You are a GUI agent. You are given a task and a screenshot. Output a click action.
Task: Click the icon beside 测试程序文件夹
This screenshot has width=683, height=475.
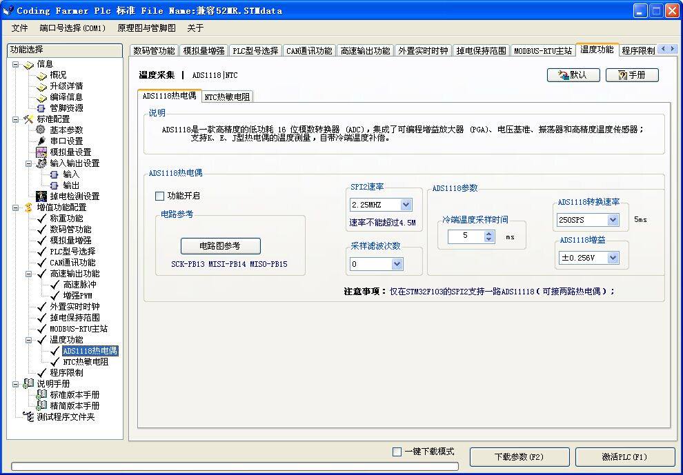point(28,416)
